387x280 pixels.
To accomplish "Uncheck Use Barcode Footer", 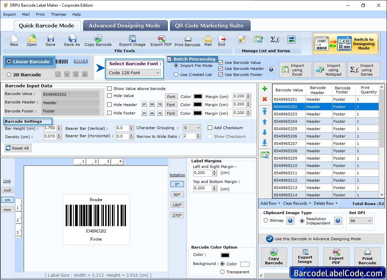I will pos(221,75).
